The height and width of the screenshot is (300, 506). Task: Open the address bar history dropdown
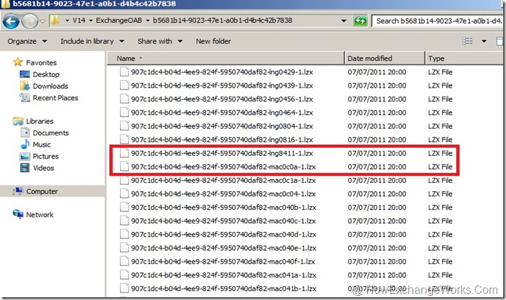point(343,21)
